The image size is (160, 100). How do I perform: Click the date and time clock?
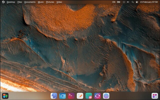click(x=149, y=2)
